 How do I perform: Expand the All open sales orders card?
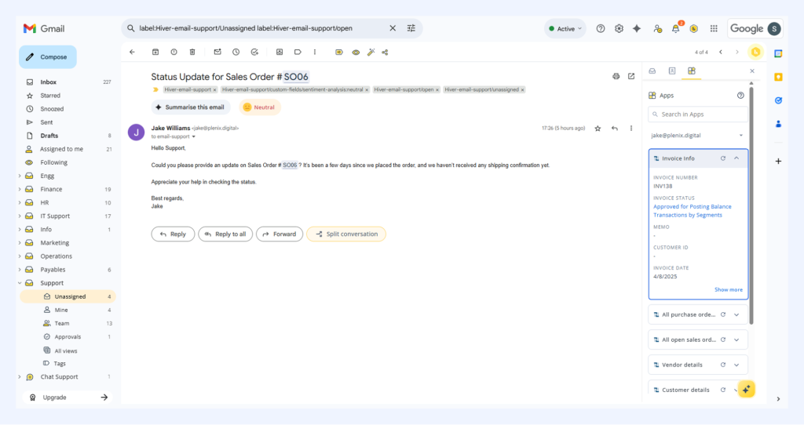(736, 340)
